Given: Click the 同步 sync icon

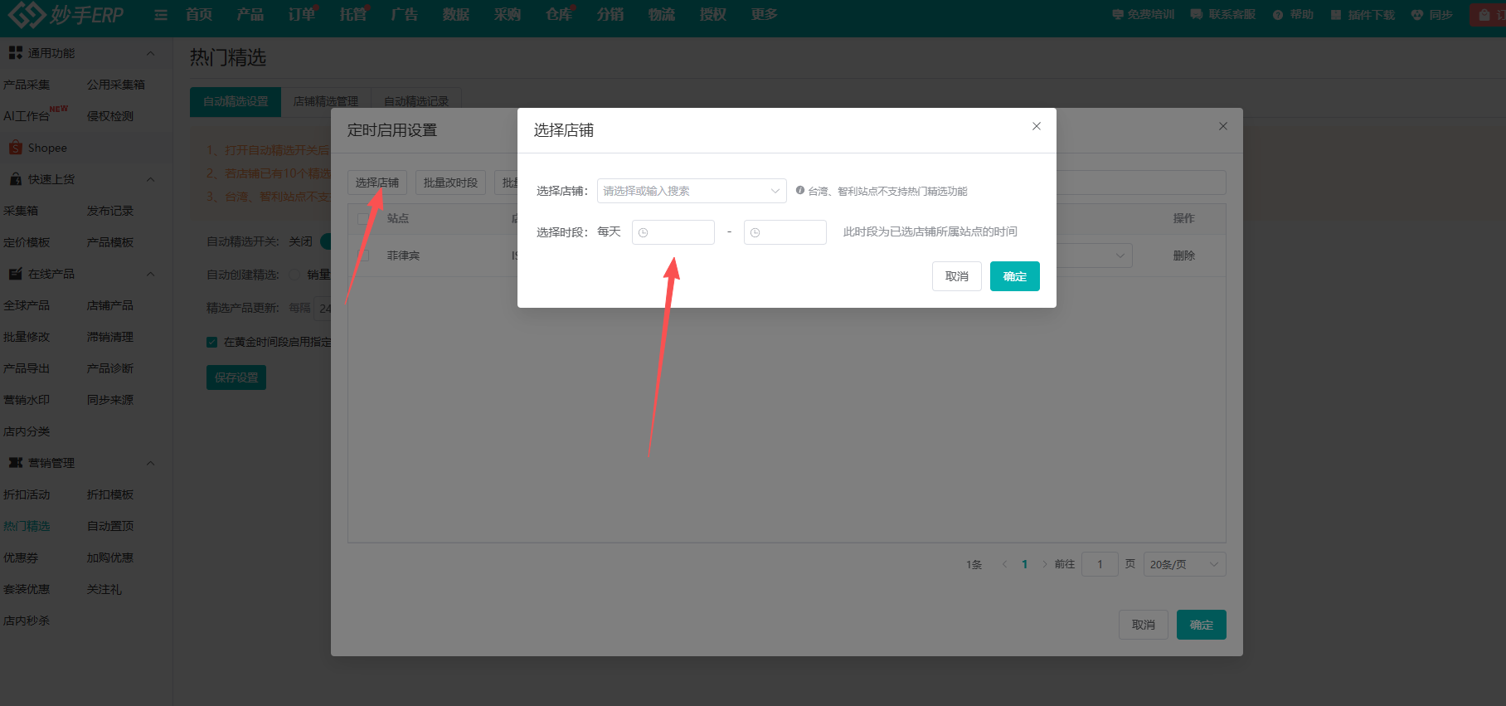Looking at the screenshot, I should click(x=1417, y=15).
